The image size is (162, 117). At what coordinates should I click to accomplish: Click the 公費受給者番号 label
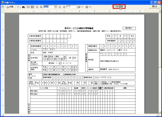35,41
